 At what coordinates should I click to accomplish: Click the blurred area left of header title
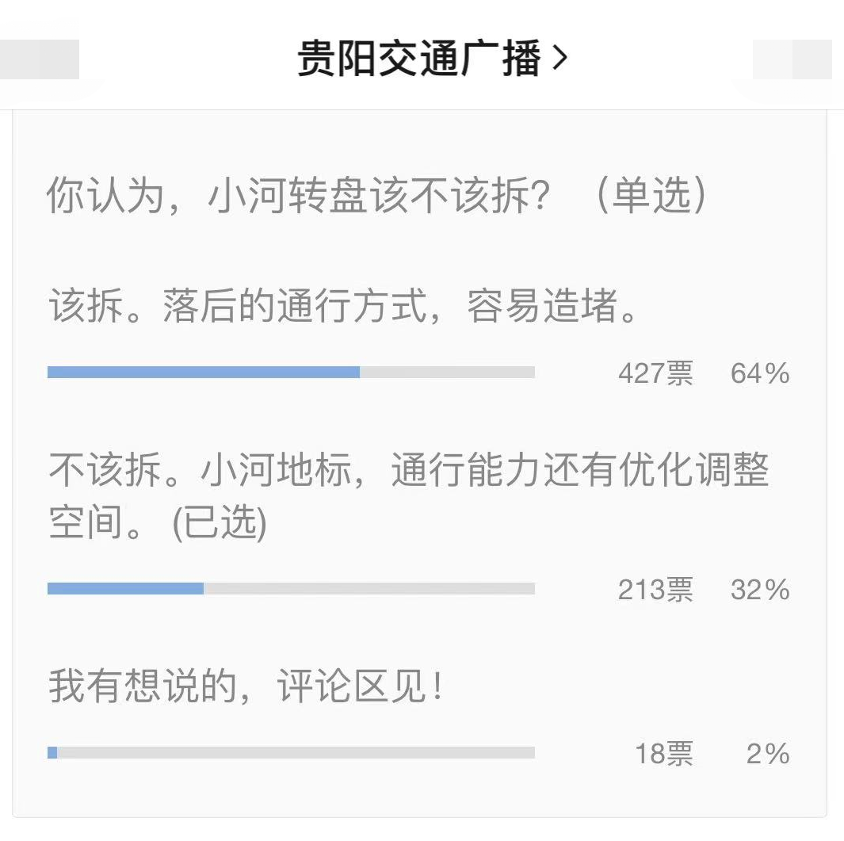tap(40, 60)
